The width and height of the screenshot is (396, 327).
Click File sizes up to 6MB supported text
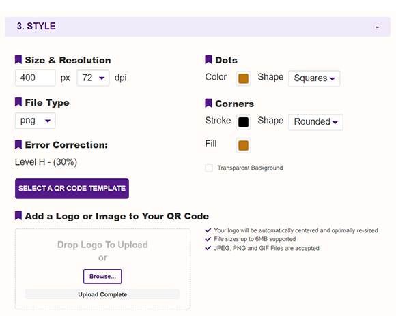[x=255, y=239]
